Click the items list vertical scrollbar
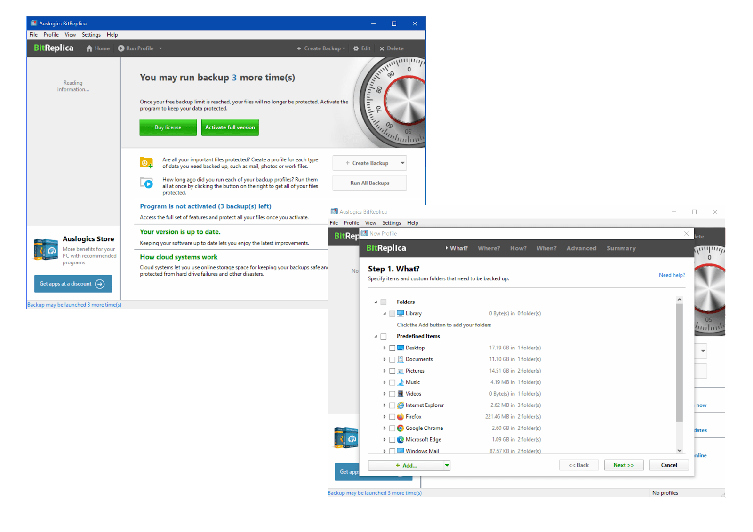Viewport: 753px width, 532px height. point(679,362)
